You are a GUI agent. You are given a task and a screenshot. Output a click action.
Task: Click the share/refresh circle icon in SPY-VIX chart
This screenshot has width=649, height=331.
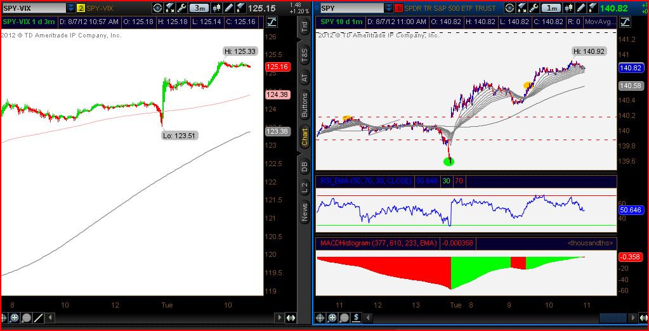pyautogui.click(x=157, y=8)
